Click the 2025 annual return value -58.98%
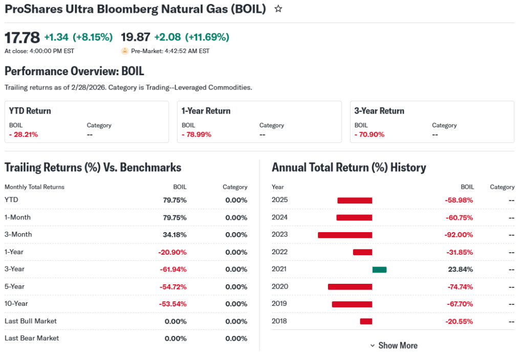This screenshot has width=524, height=359. point(458,200)
